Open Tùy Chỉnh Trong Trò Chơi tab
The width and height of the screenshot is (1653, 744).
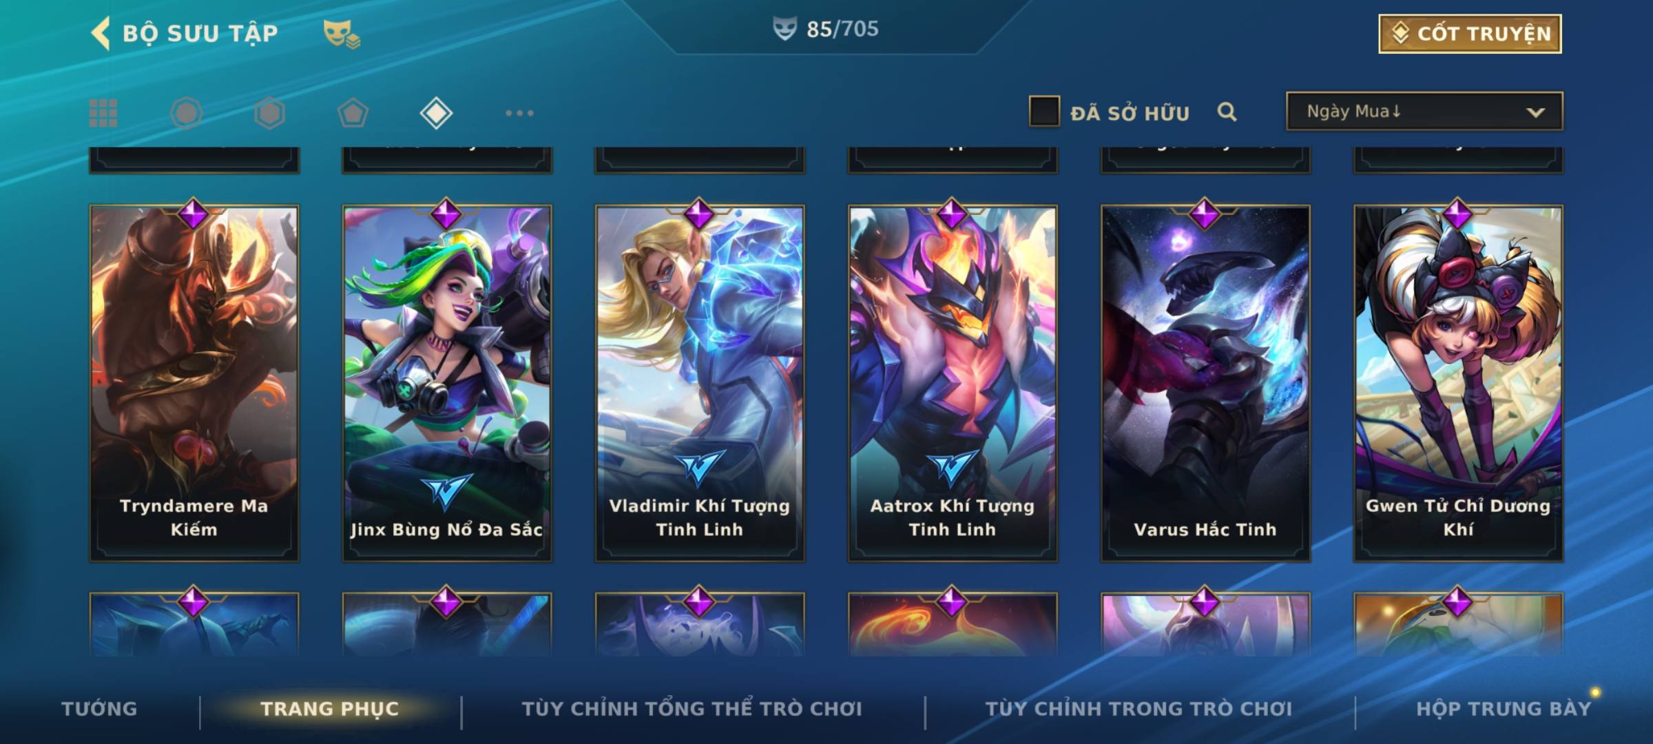pyautogui.click(x=1139, y=709)
